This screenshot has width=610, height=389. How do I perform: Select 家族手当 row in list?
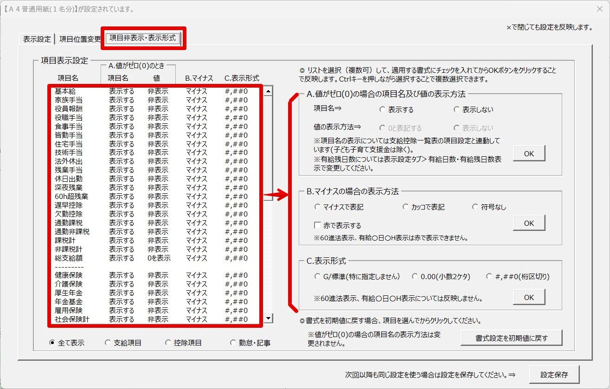156,100
